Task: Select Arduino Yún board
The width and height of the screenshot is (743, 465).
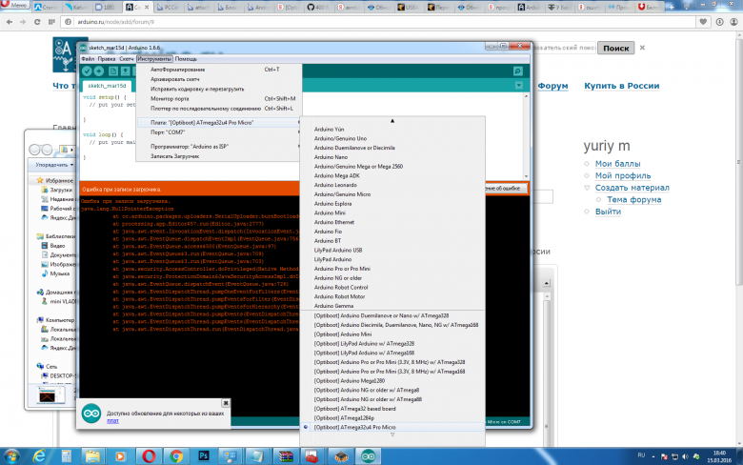Action: 392,129
